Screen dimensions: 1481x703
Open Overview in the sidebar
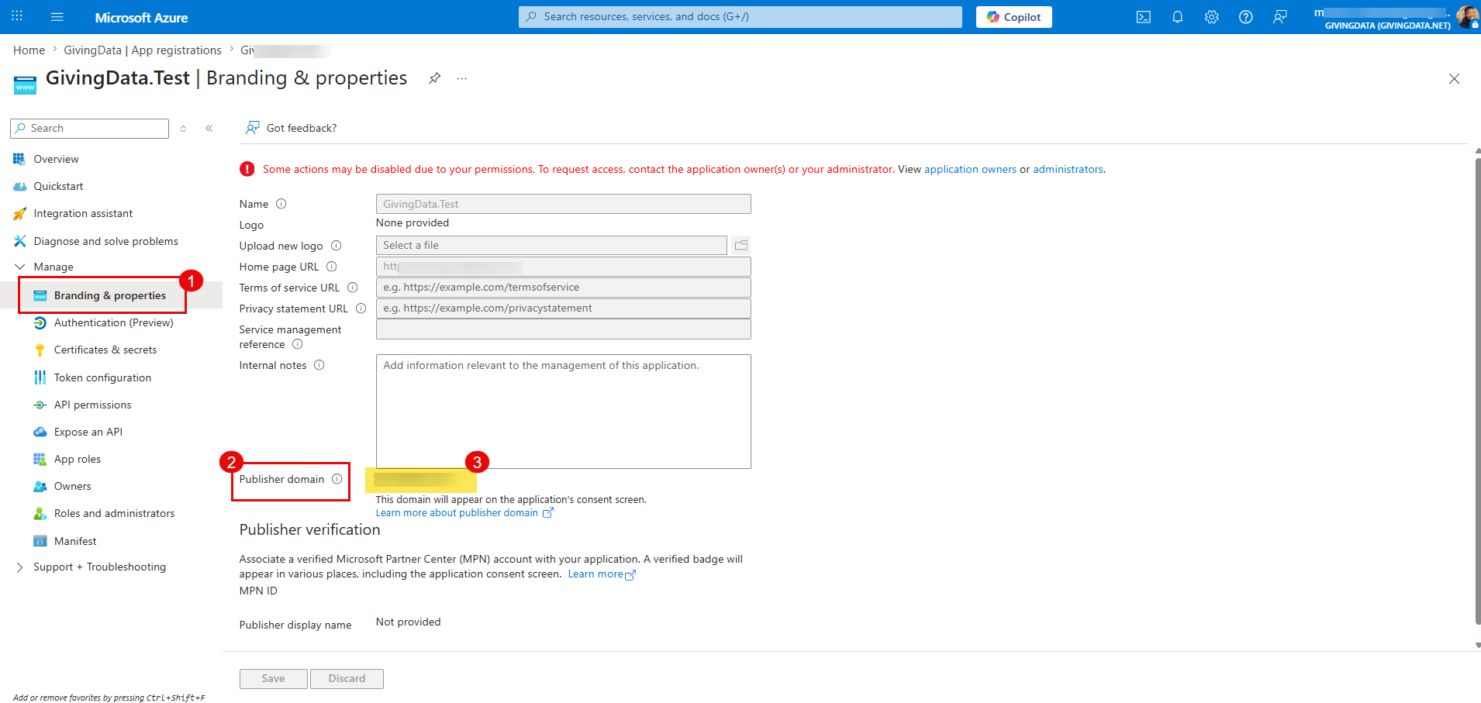[56, 159]
